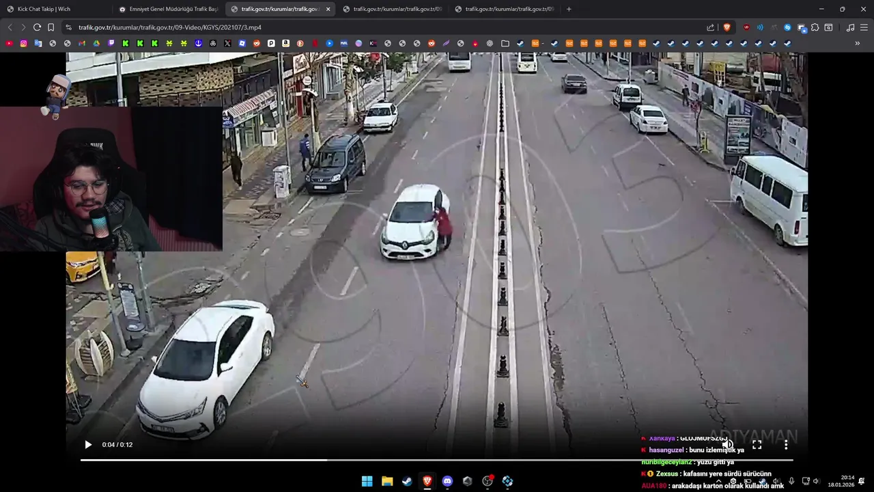Mute the video with the speaker icon
Viewport: 874px width, 492px height.
(728, 445)
